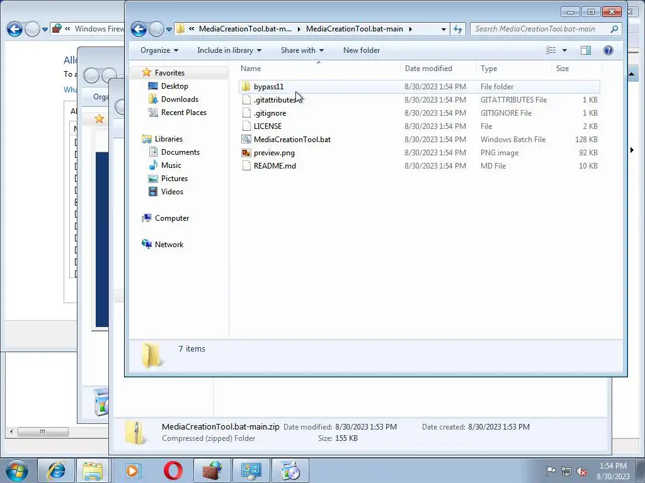Open the Windows Start orb
This screenshot has width=645, height=483.
[17, 470]
